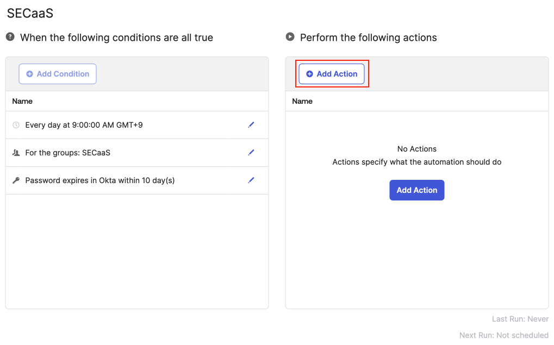The height and width of the screenshot is (345, 554).
Task: Click the solid blue Add Action button
Action: [x=416, y=190]
